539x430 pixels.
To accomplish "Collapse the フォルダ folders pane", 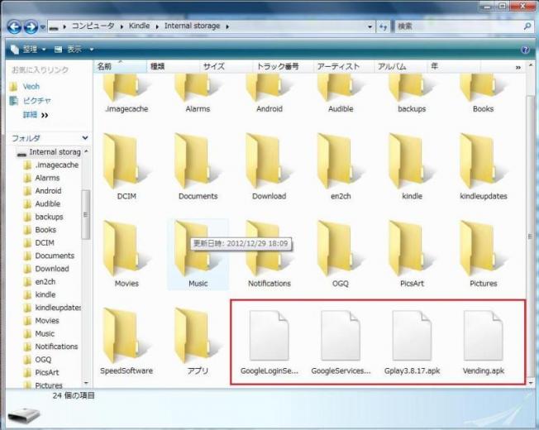I will (x=85, y=138).
